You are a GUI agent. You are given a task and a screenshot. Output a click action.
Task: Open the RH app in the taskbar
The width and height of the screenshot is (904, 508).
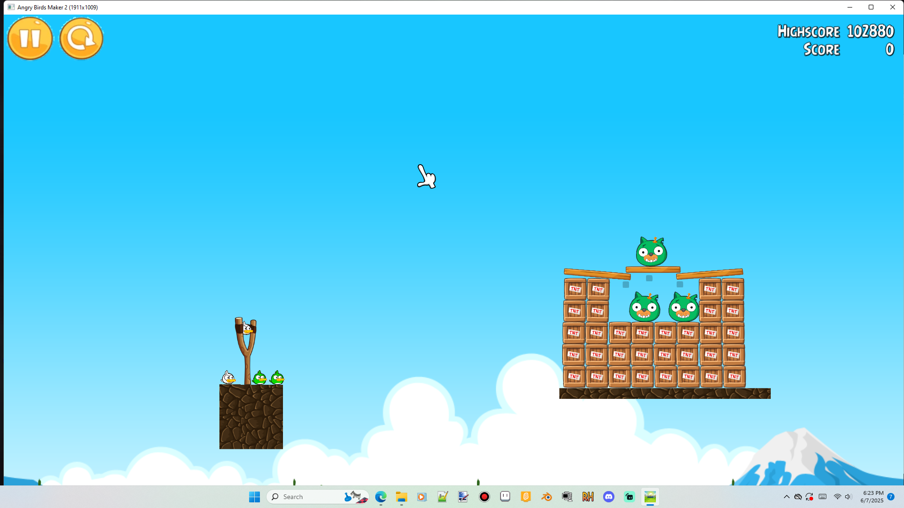pos(588,497)
